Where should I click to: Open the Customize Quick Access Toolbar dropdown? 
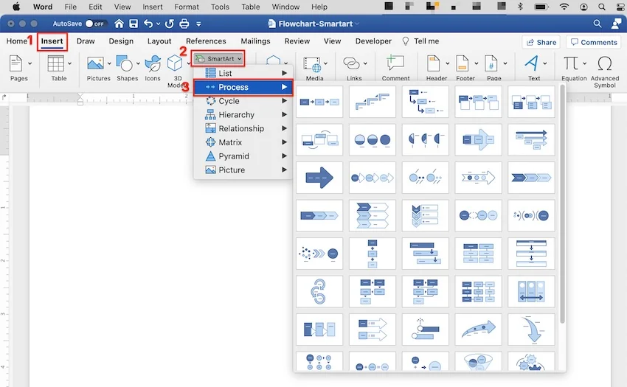coord(198,24)
